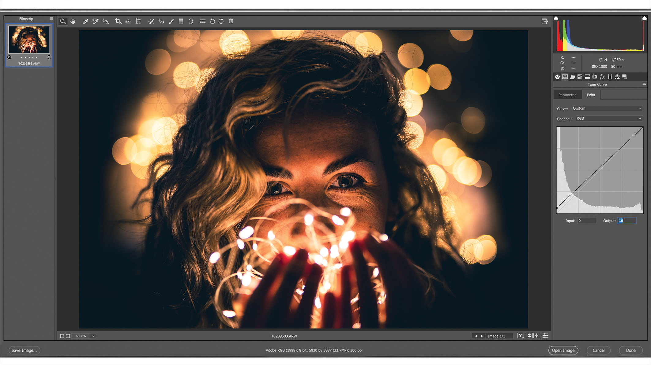Open workflow options via the Adobe RGB link
The width and height of the screenshot is (651, 365).
click(314, 350)
